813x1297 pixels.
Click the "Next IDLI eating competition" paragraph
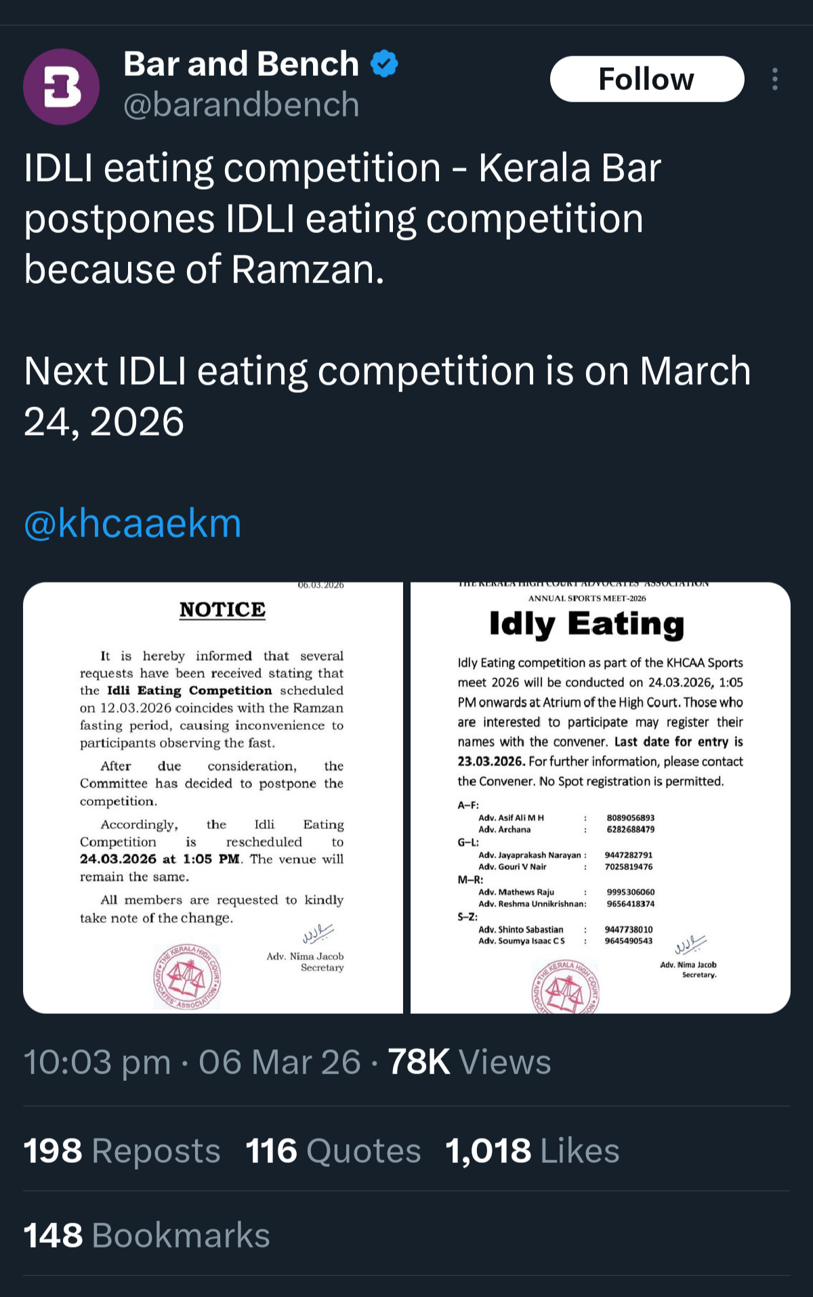click(x=386, y=396)
